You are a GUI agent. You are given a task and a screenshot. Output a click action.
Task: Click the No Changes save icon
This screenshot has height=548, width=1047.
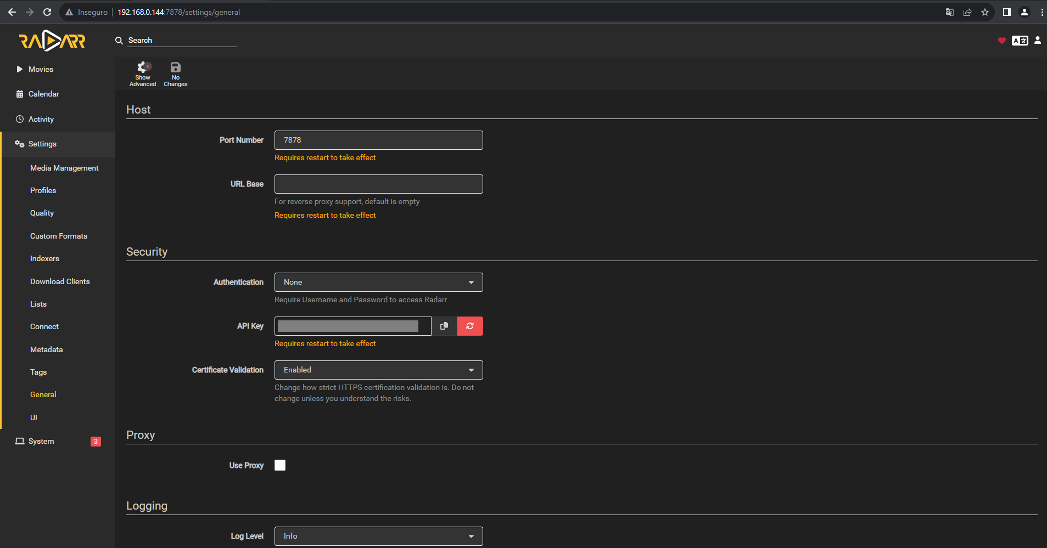[176, 74]
